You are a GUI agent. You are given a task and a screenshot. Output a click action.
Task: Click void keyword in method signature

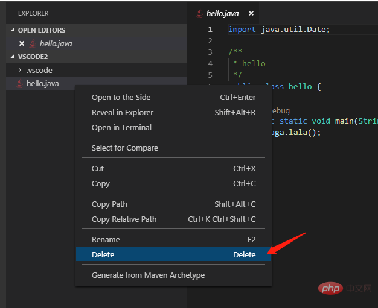(x=321, y=121)
